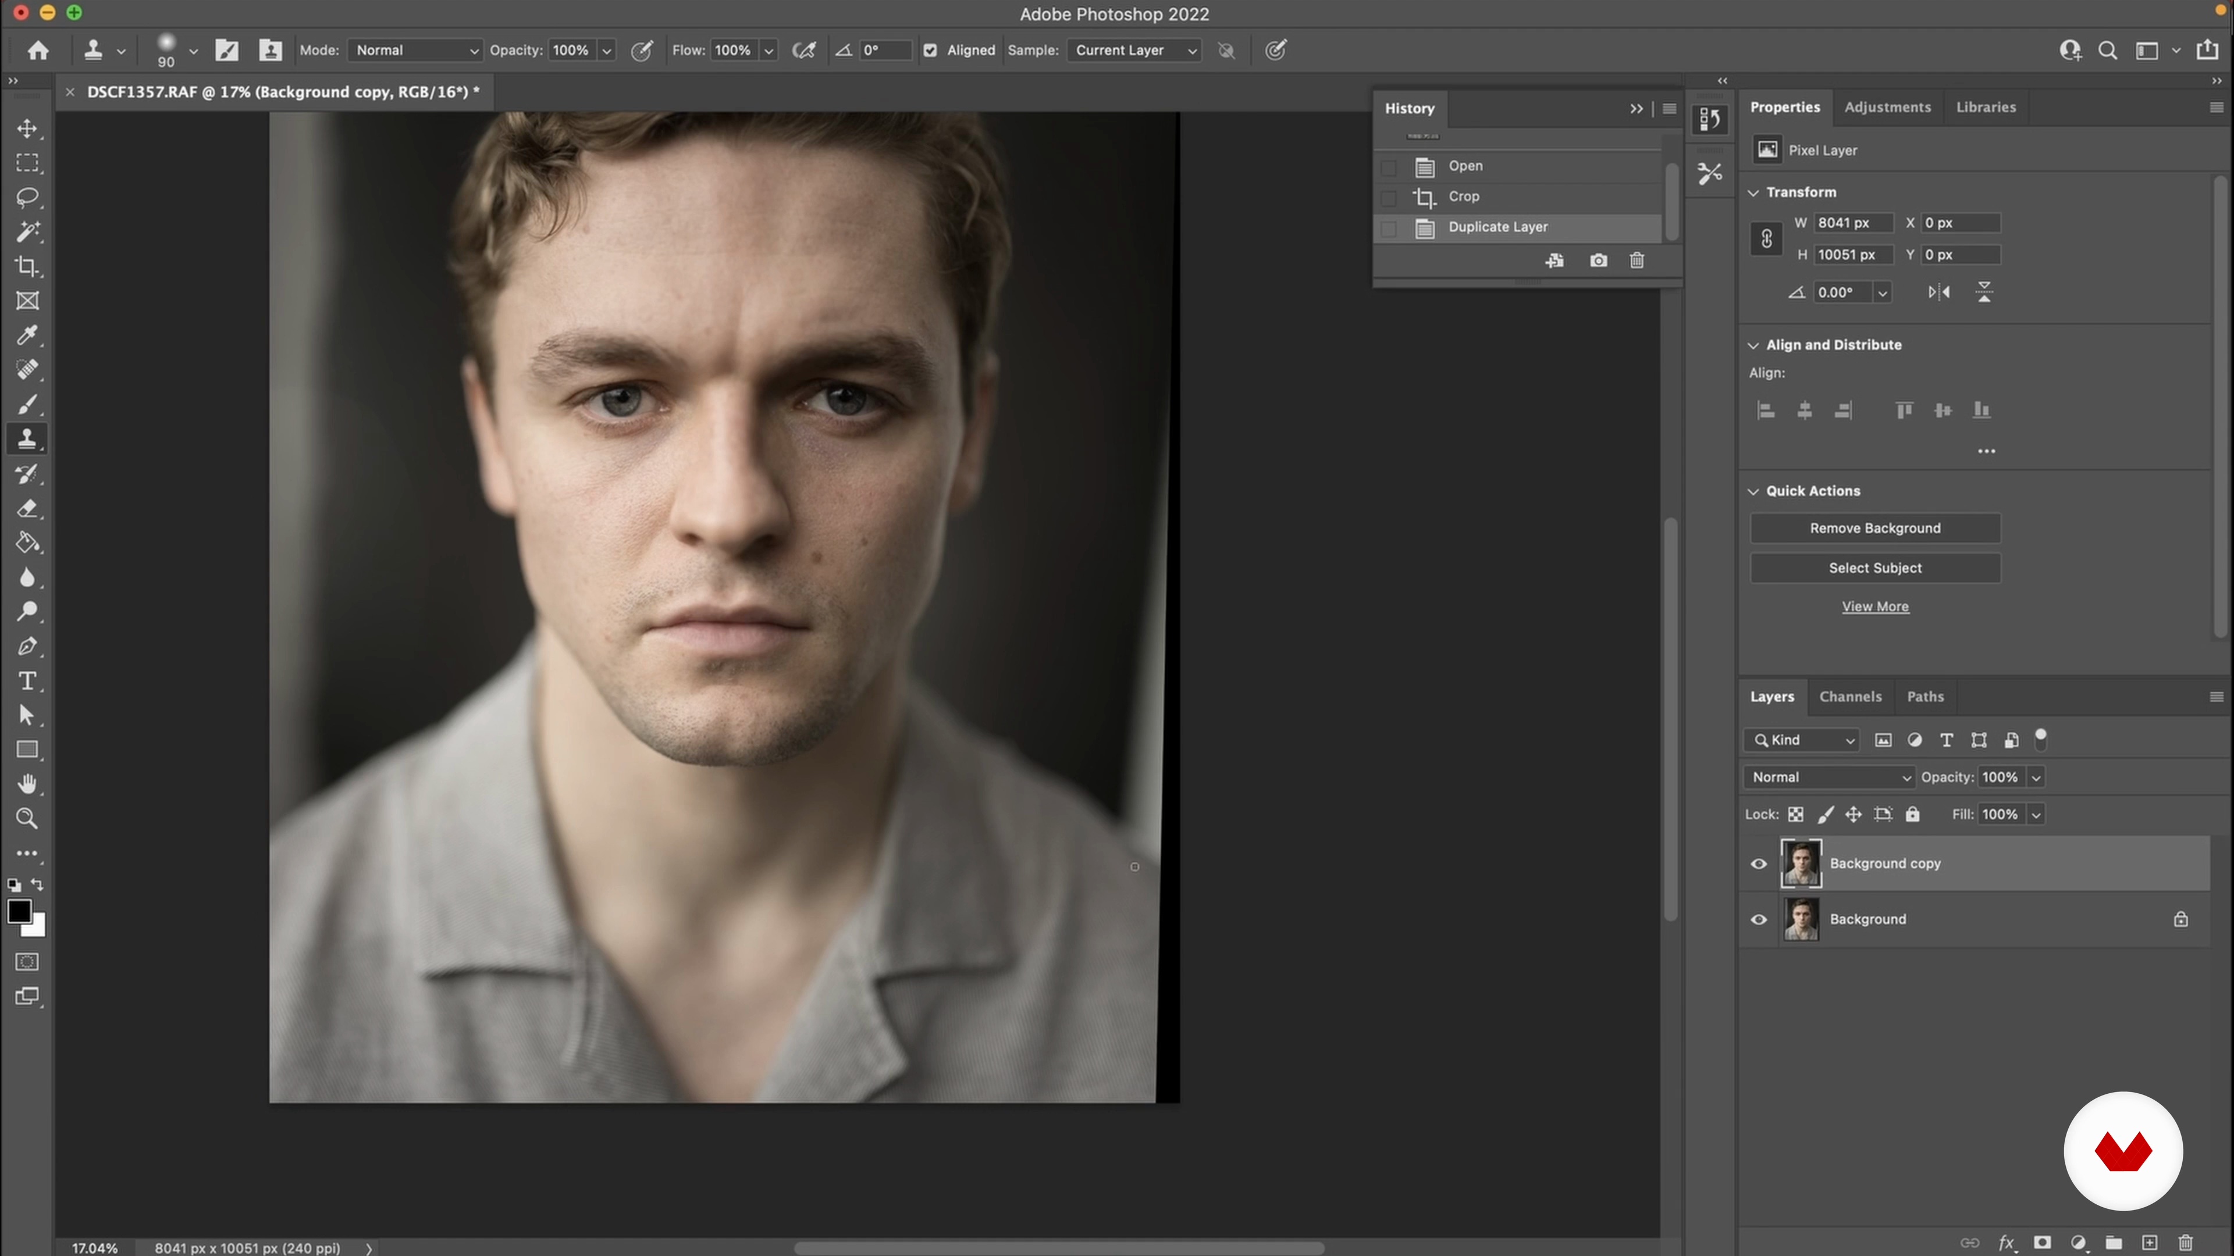
Task: Select the Crop tool in toolbar
Action: click(x=27, y=266)
